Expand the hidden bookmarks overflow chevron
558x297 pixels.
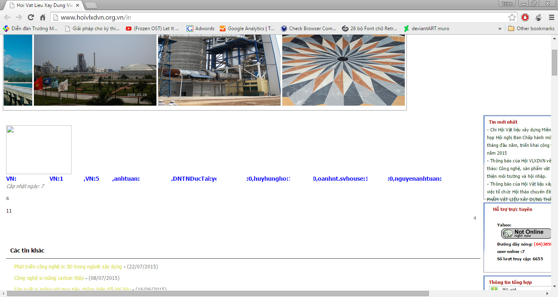500,29
